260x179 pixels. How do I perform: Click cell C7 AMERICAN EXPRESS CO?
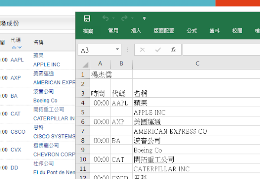(x=196, y=131)
